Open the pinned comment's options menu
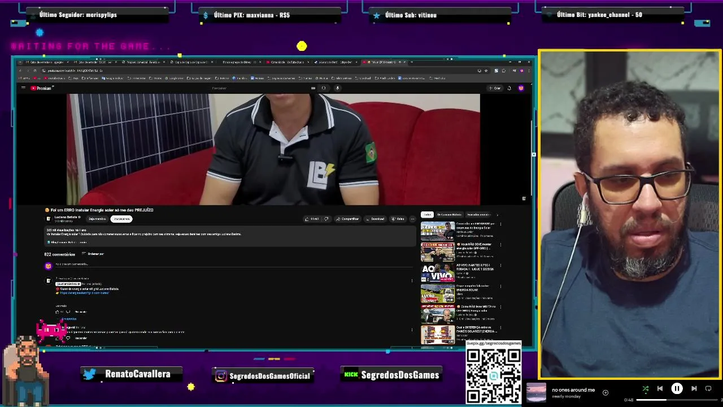Viewport: 723px width, 407px height. tap(412, 280)
